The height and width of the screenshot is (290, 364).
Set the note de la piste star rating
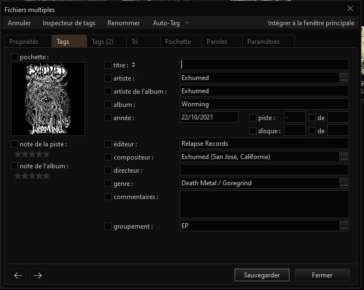pos(32,154)
